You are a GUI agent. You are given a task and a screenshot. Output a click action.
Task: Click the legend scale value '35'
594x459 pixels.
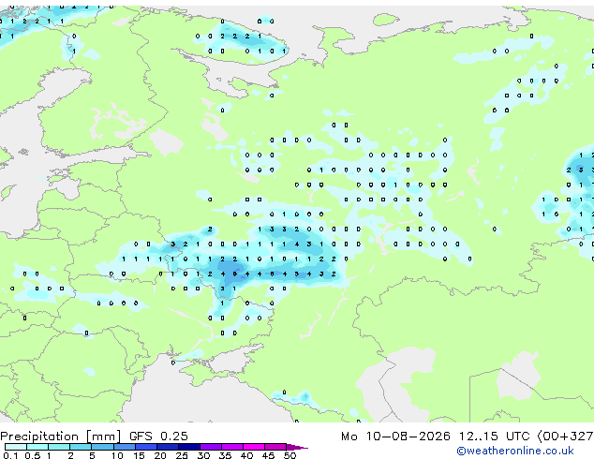225,455
